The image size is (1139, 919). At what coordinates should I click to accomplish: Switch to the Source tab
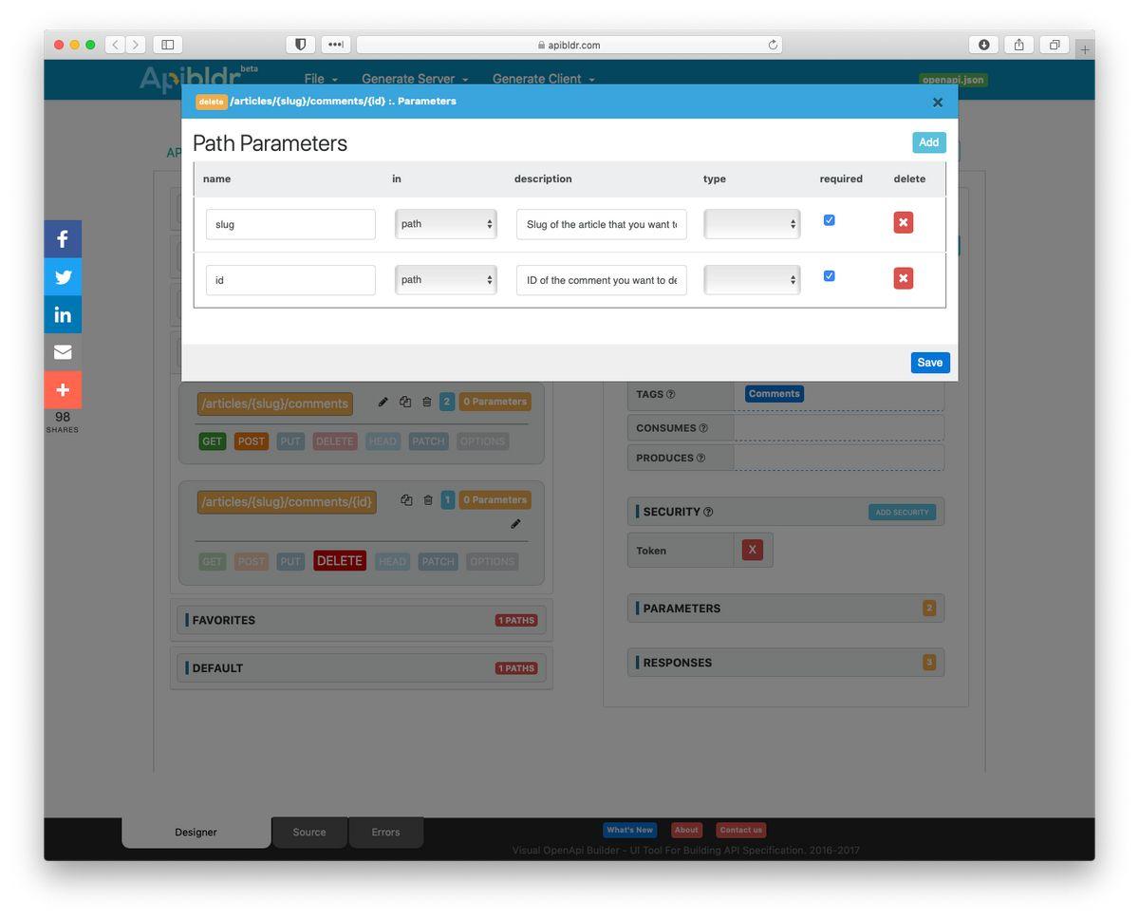click(x=309, y=833)
